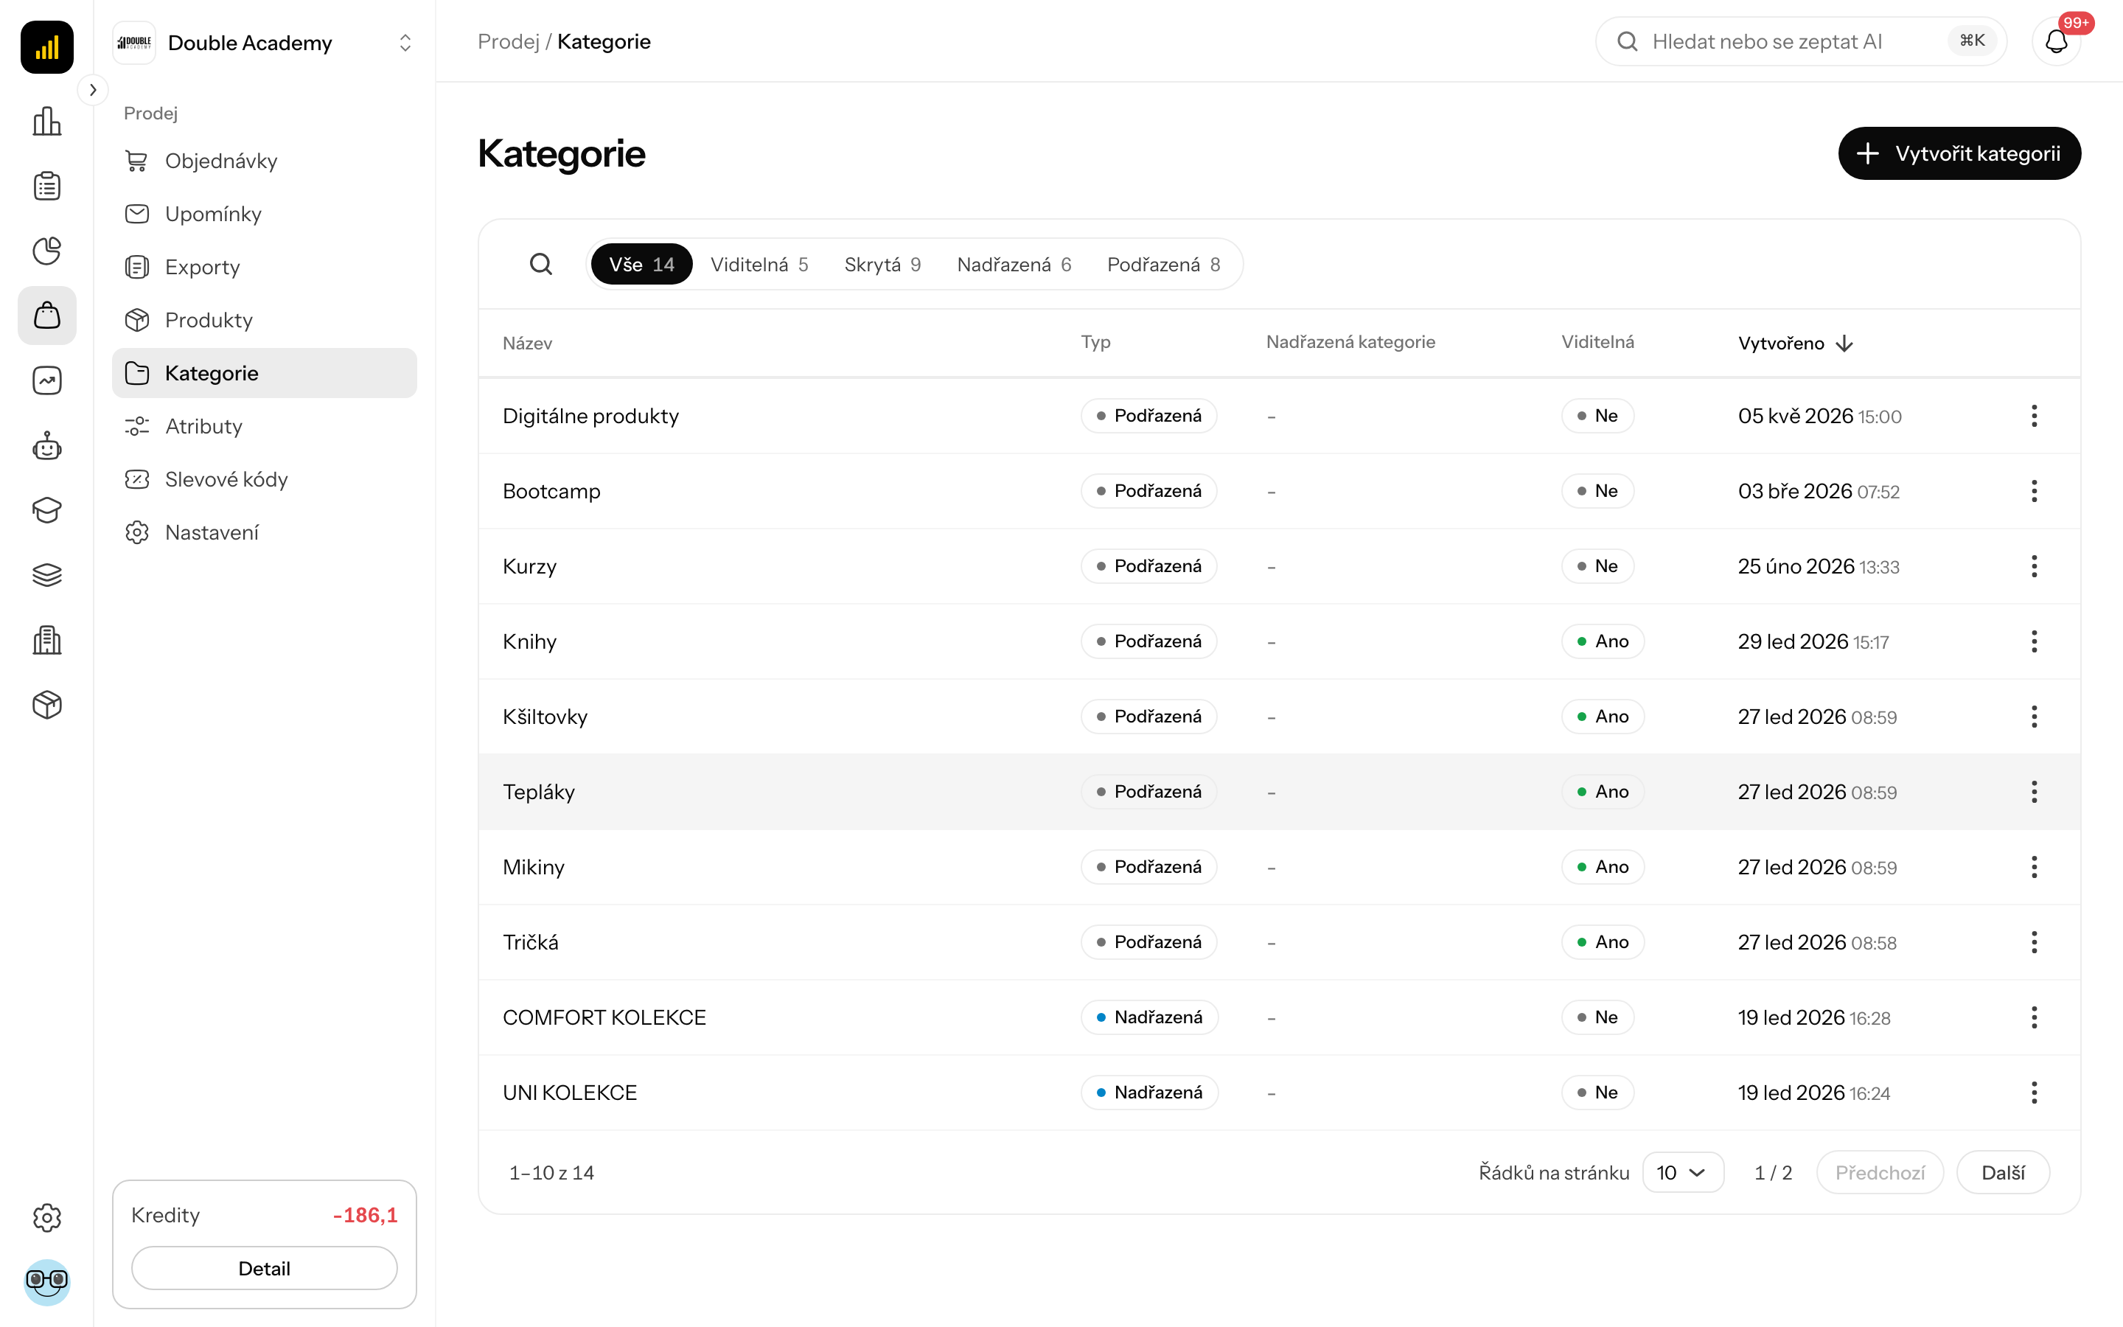Image resolution: width=2123 pixels, height=1327 pixels.
Task: Expand the collapsed sidebar chevron
Action: [x=93, y=89]
